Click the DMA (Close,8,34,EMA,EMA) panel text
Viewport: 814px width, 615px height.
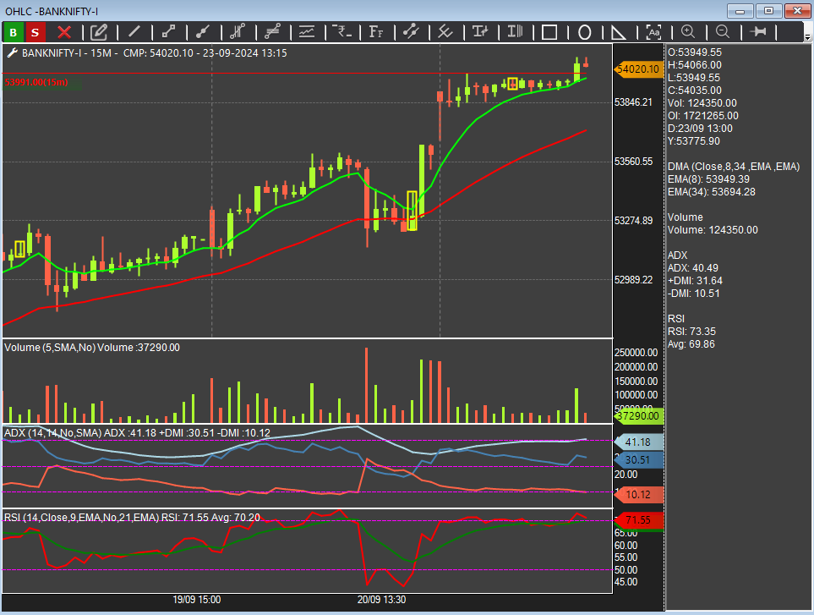[x=734, y=166]
